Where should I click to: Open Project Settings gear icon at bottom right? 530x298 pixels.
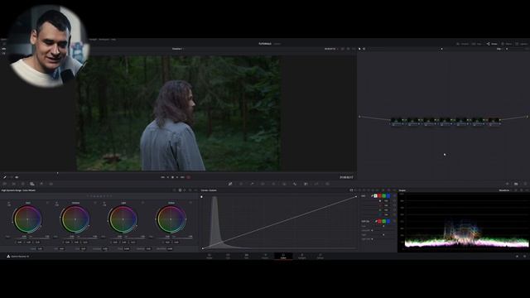[x=524, y=257]
